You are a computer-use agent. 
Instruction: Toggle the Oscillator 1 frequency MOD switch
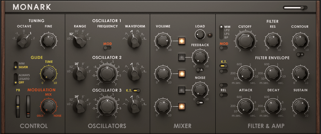coord(107,48)
